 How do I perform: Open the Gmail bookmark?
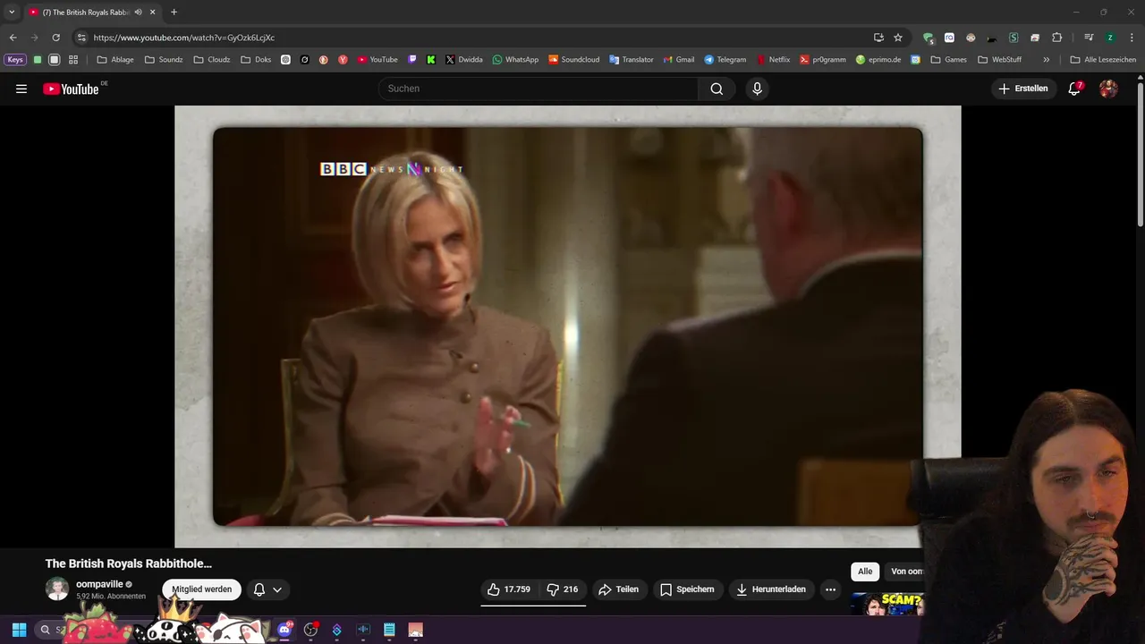point(678,60)
